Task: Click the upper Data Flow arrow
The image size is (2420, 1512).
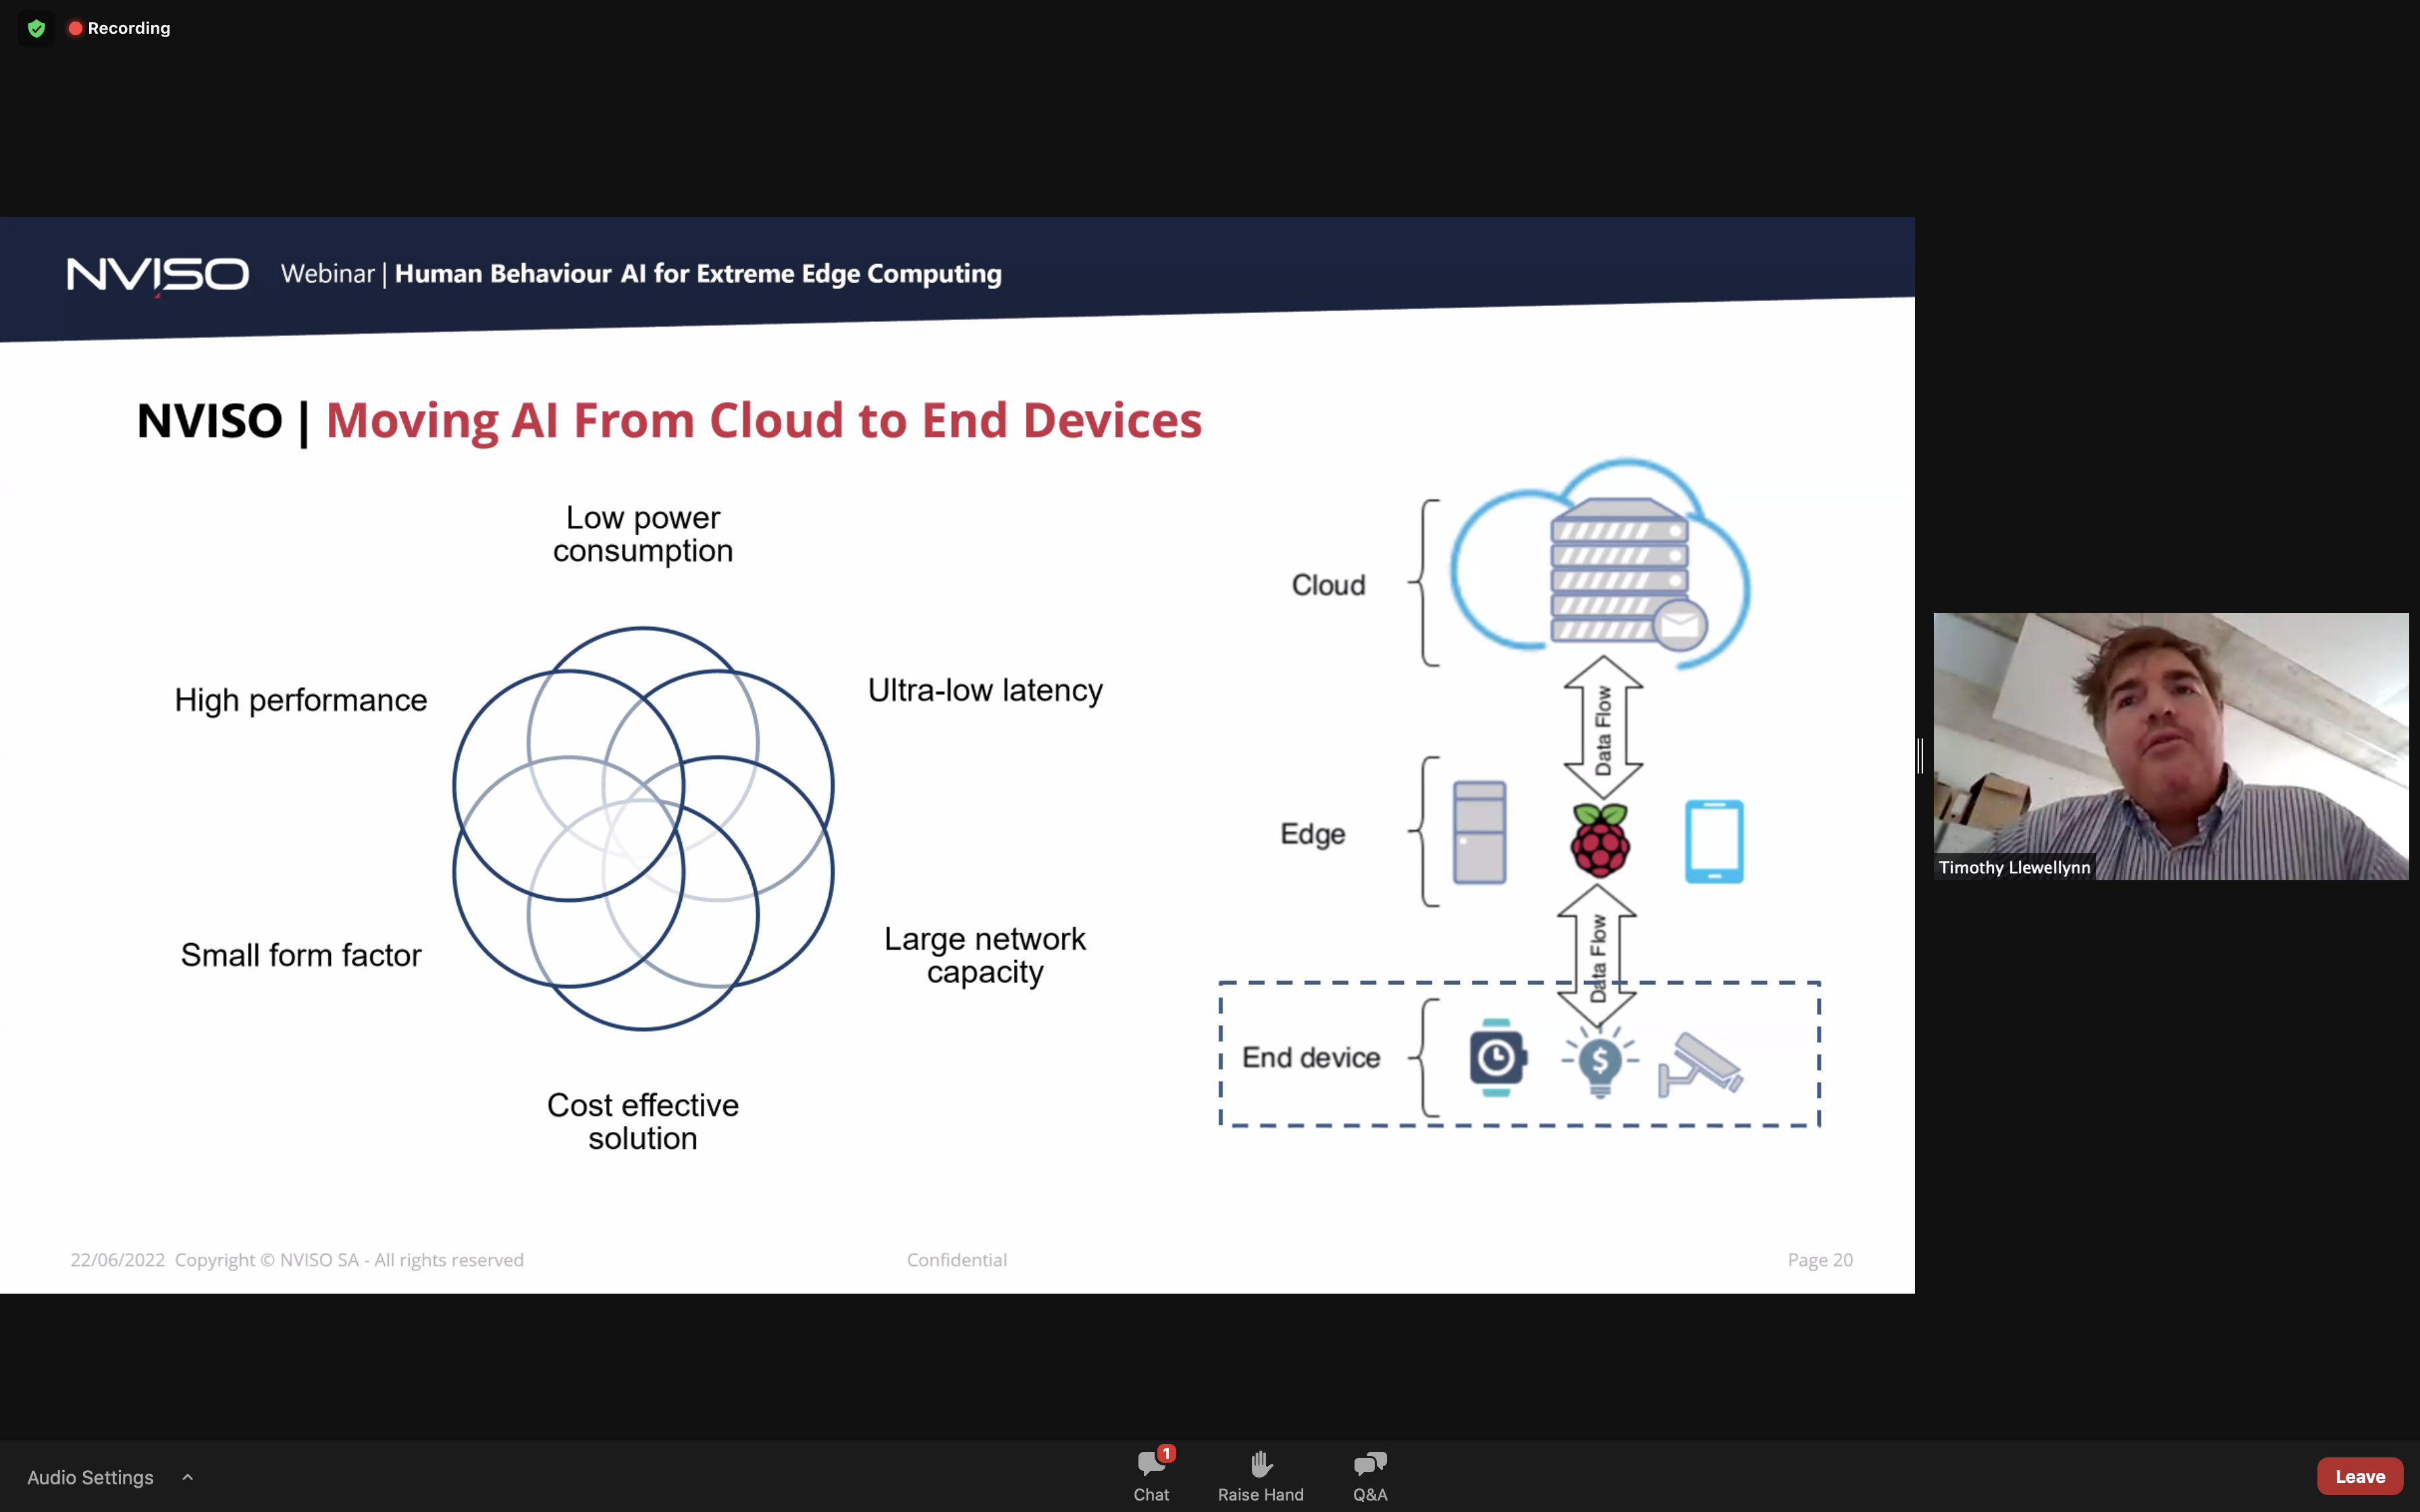Action: [1603, 728]
